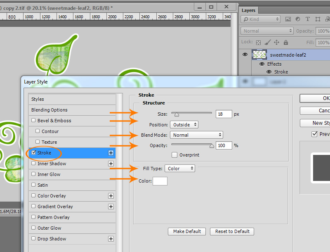Image resolution: width=330 pixels, height=252 pixels.
Task: Toggle lock position move icon
Action: [x=276, y=43]
